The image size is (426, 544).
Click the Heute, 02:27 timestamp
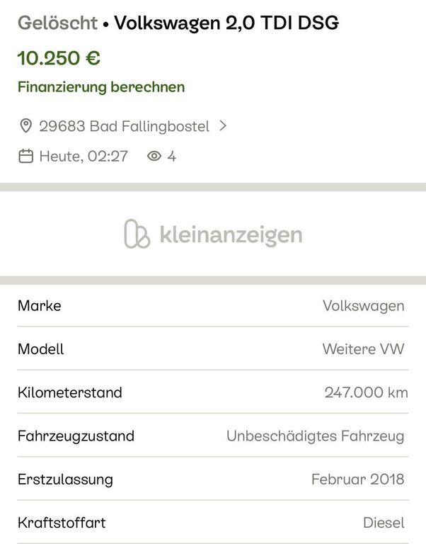click(84, 157)
